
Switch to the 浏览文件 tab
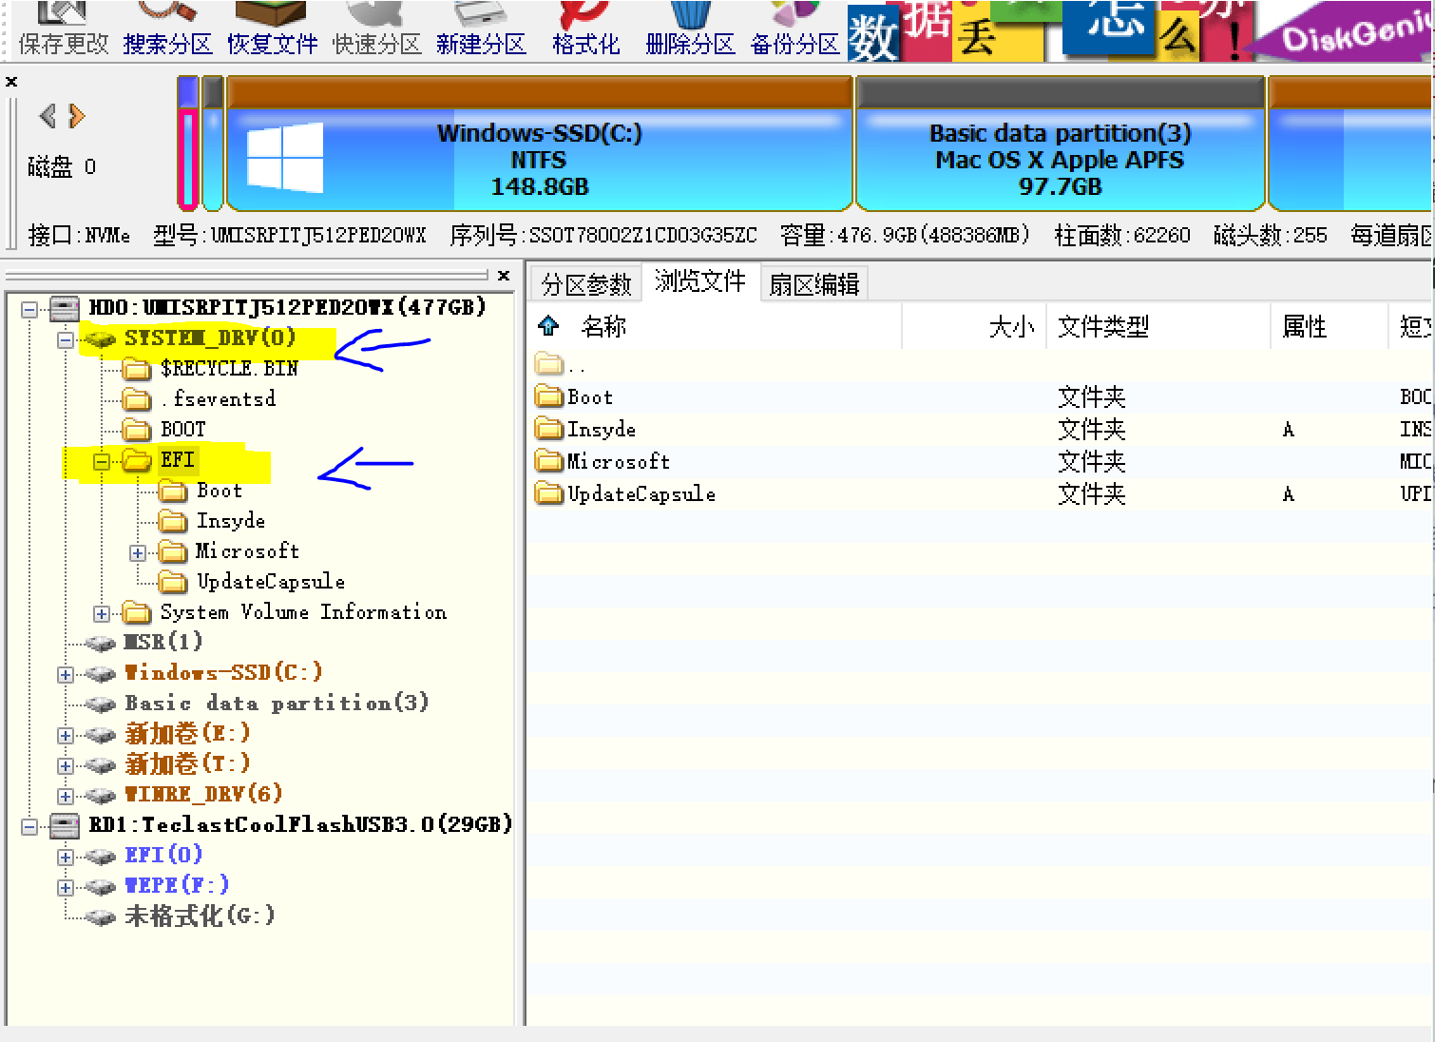700,280
